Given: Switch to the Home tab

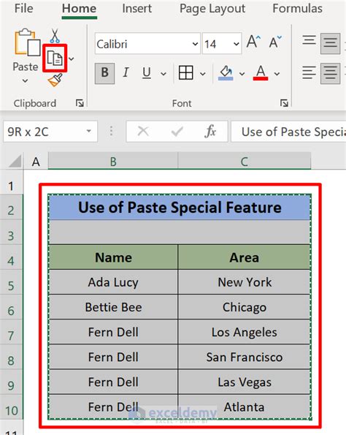Looking at the screenshot, I should pyautogui.click(x=80, y=8).
